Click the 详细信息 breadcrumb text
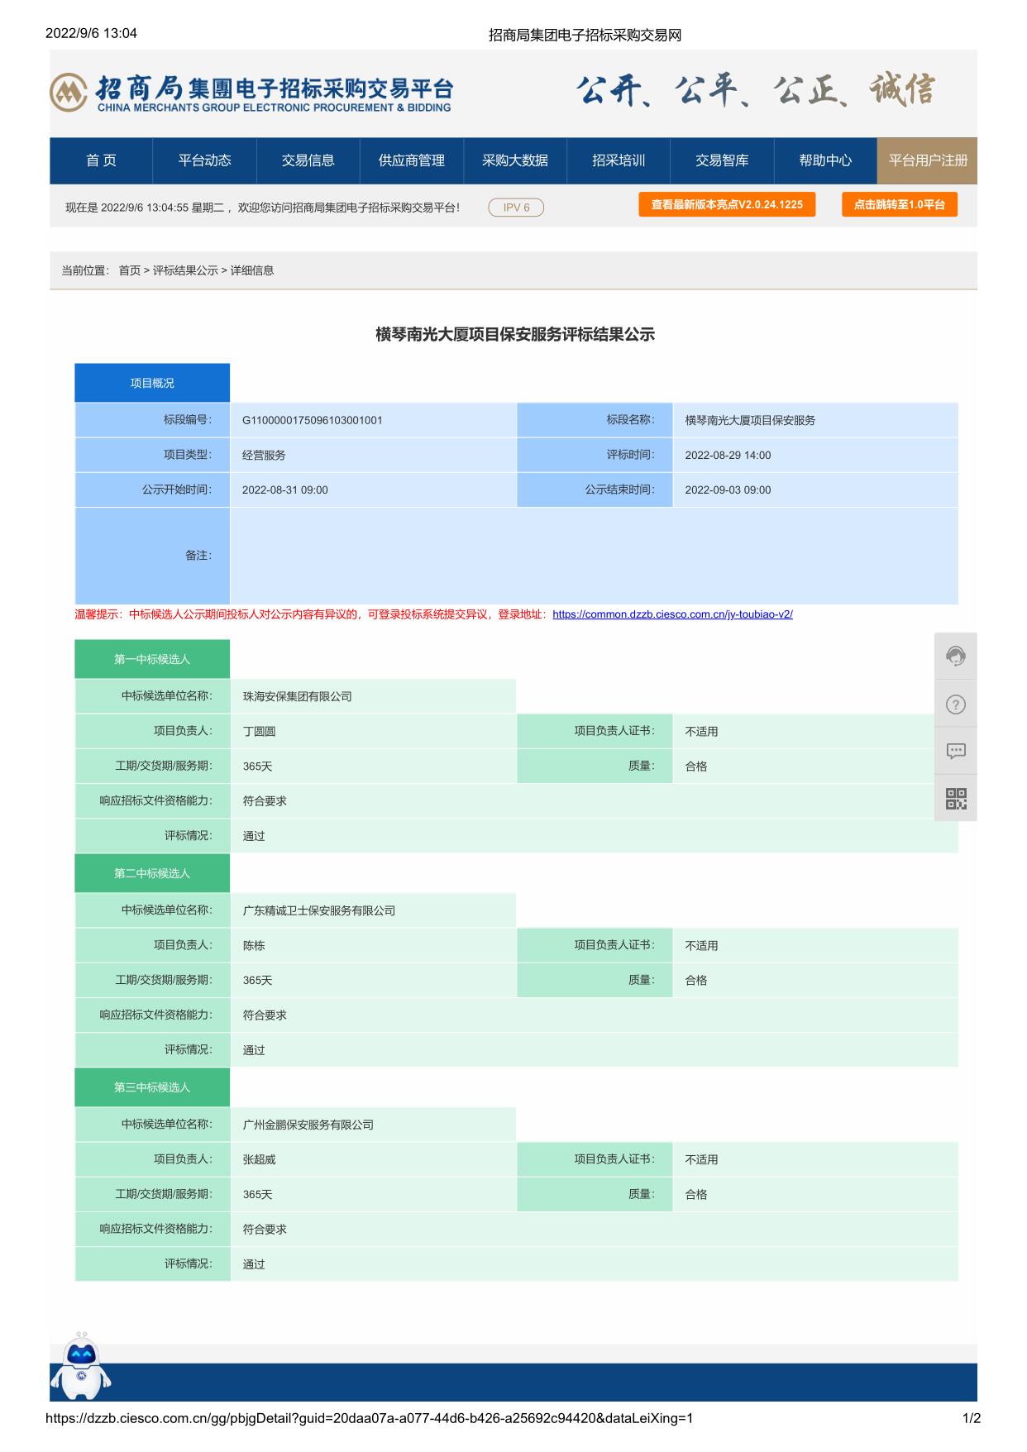 tap(252, 270)
